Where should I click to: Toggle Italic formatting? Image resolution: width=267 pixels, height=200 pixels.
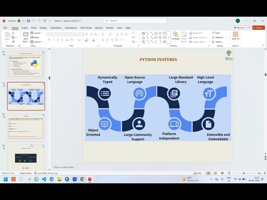point(54,40)
